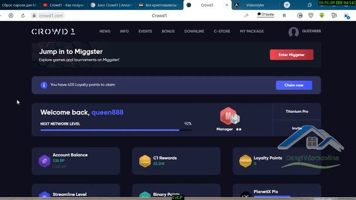Click the Loyalty Points gold icon

245,161
